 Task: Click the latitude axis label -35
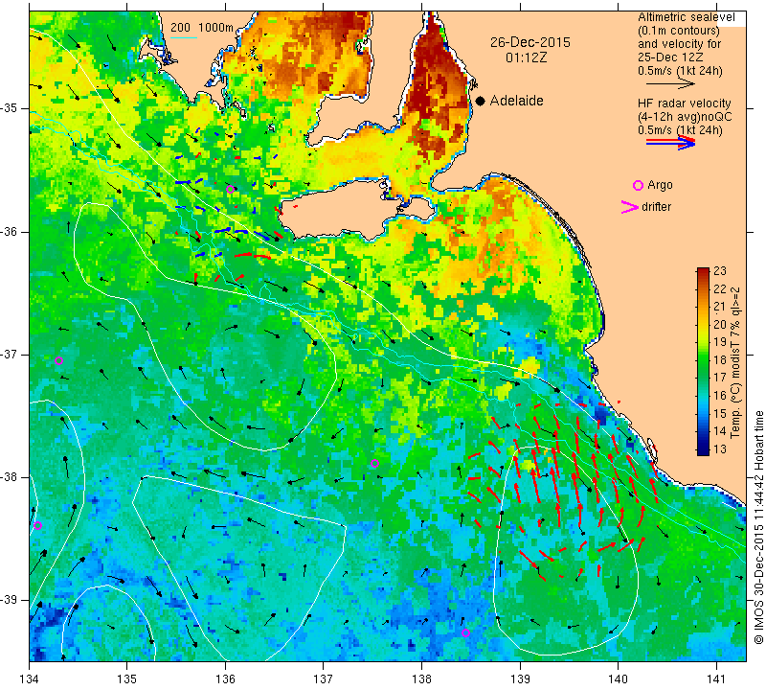(10, 108)
